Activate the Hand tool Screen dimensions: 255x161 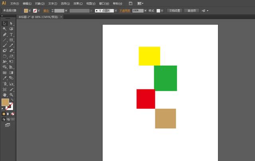click(x=4, y=95)
